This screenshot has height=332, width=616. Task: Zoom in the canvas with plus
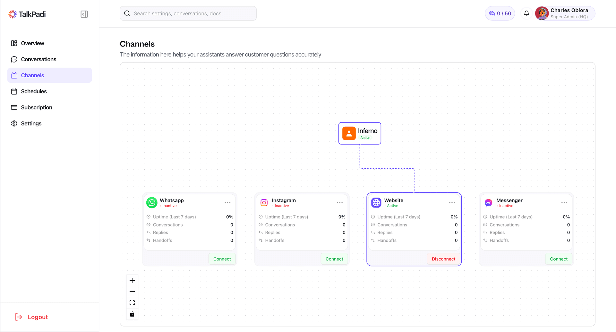tap(132, 281)
